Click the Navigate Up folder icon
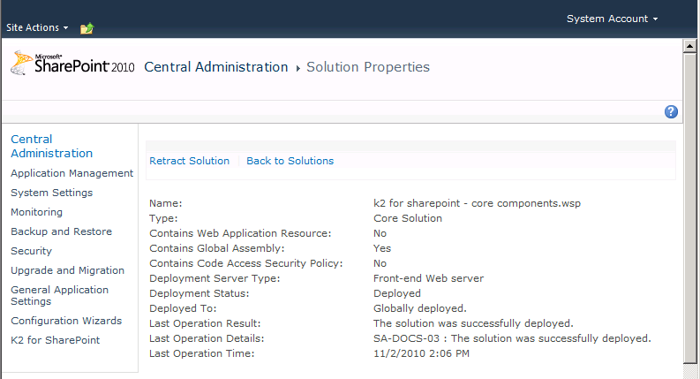This screenshot has width=700, height=379. pyautogui.click(x=87, y=28)
